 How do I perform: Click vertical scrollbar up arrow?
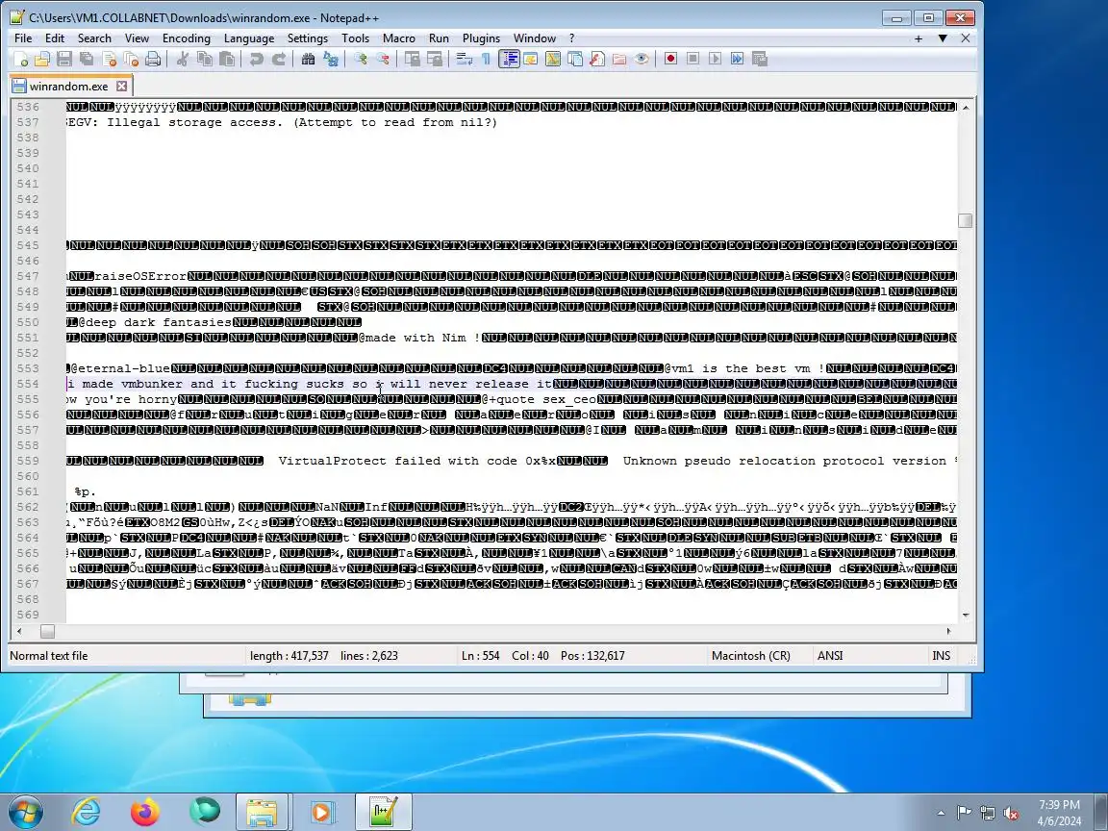[x=966, y=108]
